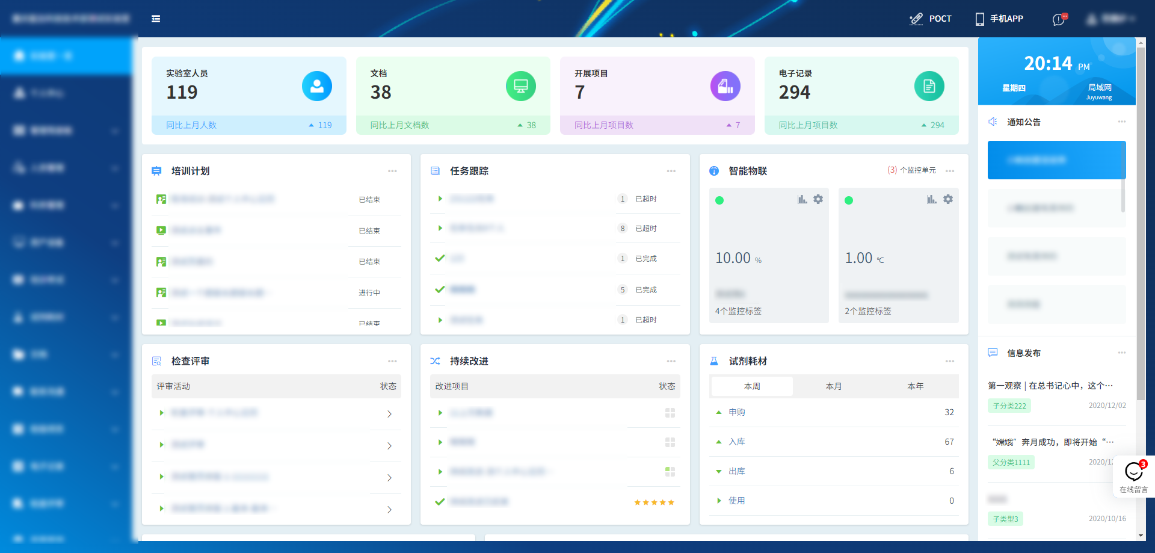The width and height of the screenshot is (1155, 553).
Task: Switch to 本月 tab in 试剂耗材
Action: (833, 386)
